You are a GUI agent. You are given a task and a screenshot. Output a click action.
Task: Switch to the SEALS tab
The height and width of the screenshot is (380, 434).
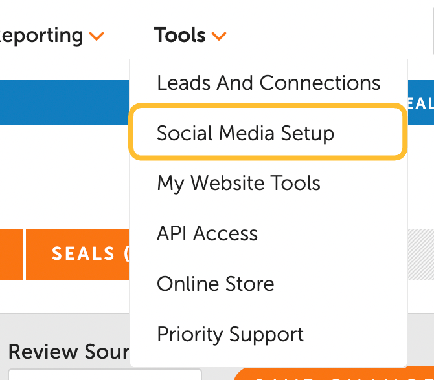[x=84, y=254]
